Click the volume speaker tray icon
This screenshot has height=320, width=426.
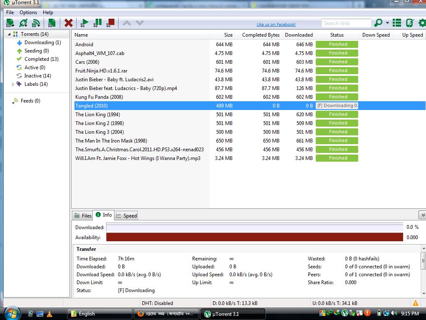394,313
